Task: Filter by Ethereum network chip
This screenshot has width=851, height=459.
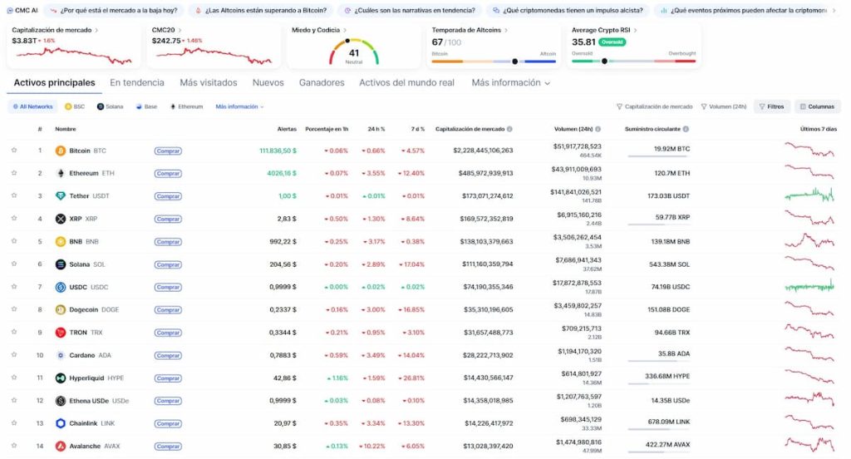Action: pyautogui.click(x=186, y=106)
